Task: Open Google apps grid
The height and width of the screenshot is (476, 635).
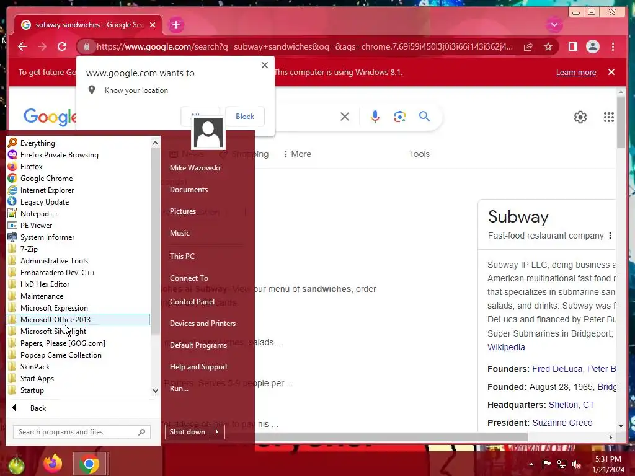Action: [x=609, y=117]
